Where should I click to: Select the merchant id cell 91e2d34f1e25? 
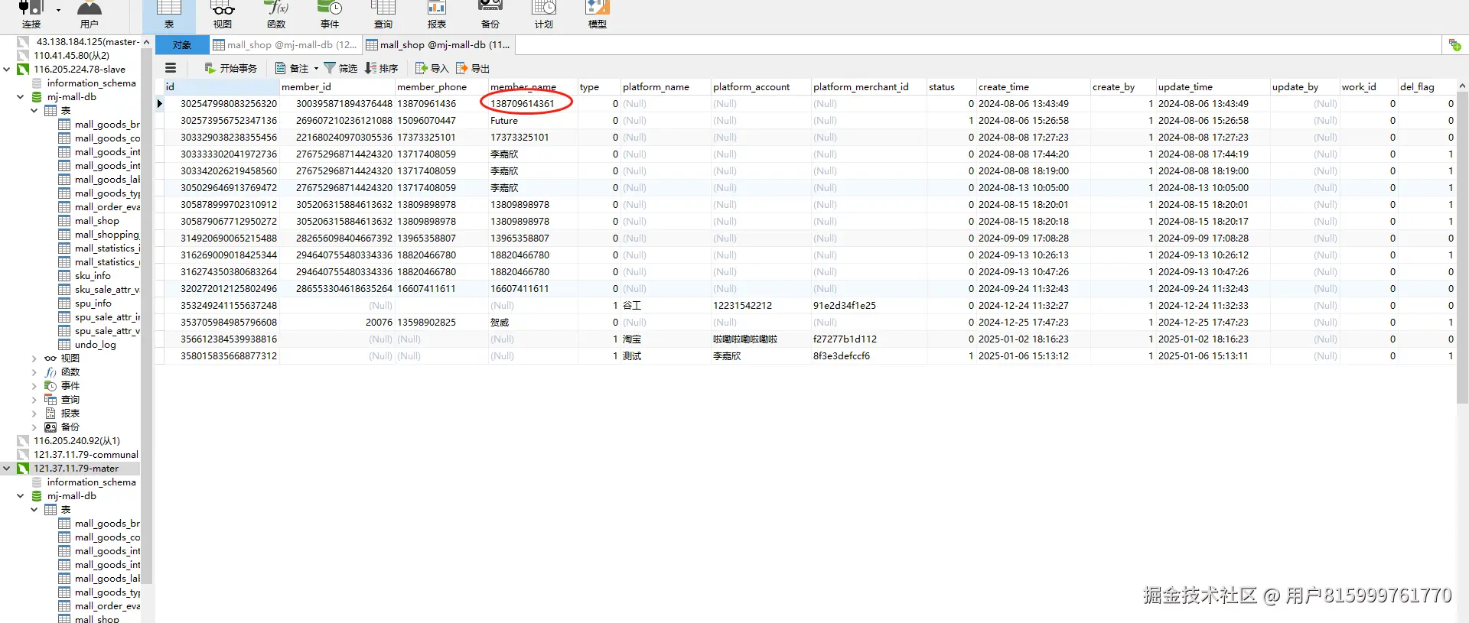(x=868, y=305)
